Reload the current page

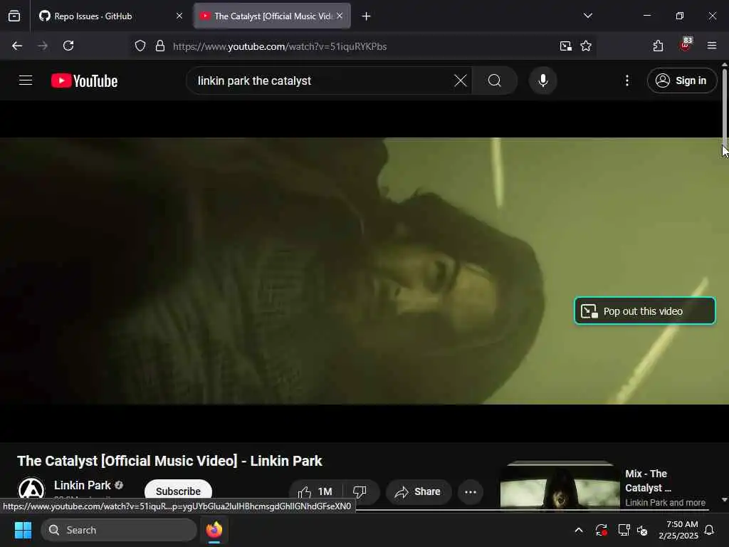pyautogui.click(x=68, y=46)
